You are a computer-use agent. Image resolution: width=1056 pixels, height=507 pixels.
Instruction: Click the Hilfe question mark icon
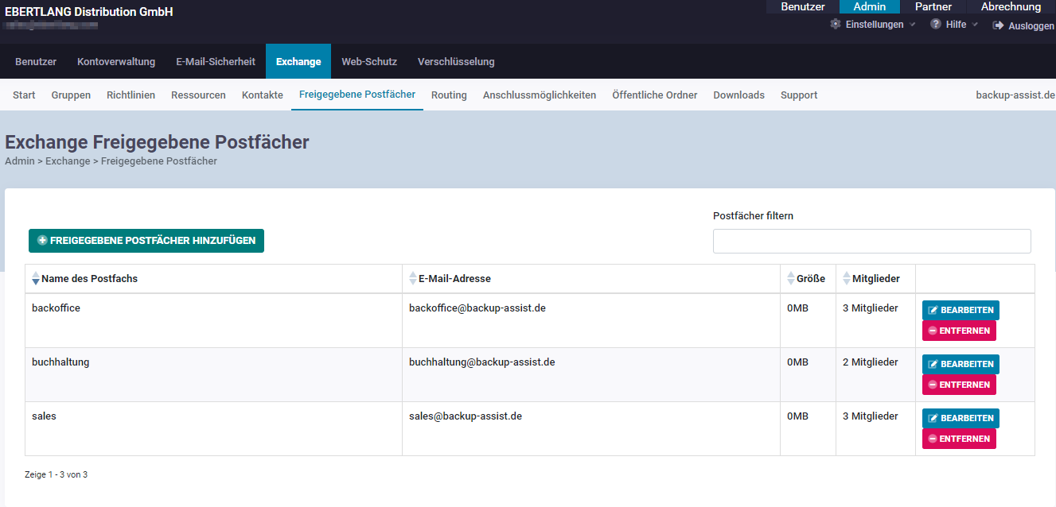click(x=936, y=24)
